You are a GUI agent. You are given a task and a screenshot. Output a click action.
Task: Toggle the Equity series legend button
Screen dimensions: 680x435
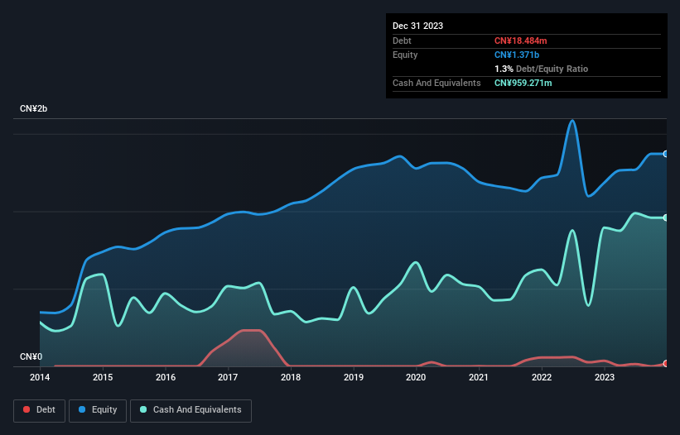[98, 410]
